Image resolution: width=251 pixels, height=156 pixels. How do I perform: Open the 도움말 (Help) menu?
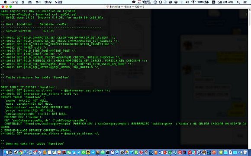coord(58,2)
